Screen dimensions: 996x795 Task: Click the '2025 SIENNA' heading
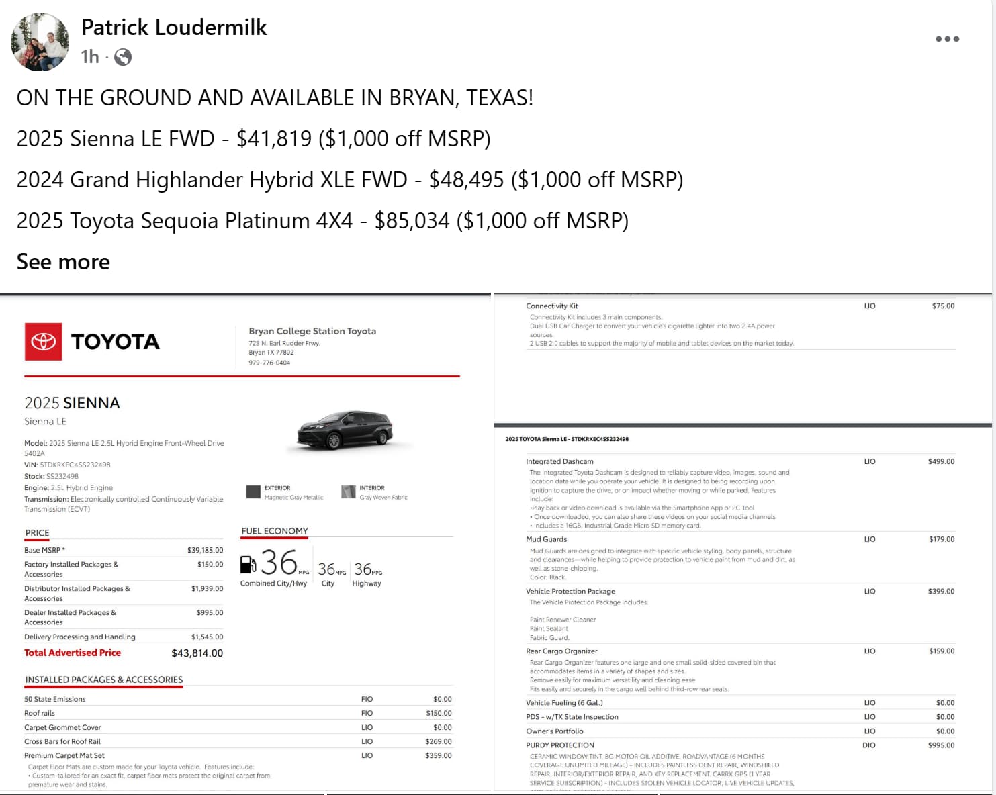pyautogui.click(x=72, y=403)
